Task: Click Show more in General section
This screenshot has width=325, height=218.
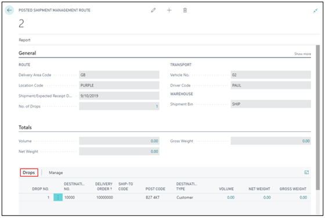Action: point(302,53)
